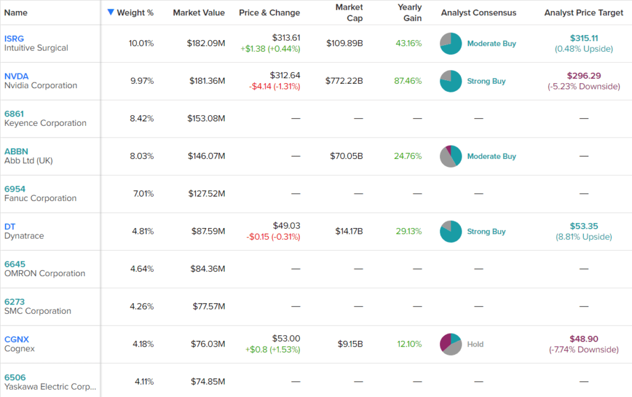
Task: Click the Cognex Hold pie chart icon
Action: pyautogui.click(x=451, y=345)
